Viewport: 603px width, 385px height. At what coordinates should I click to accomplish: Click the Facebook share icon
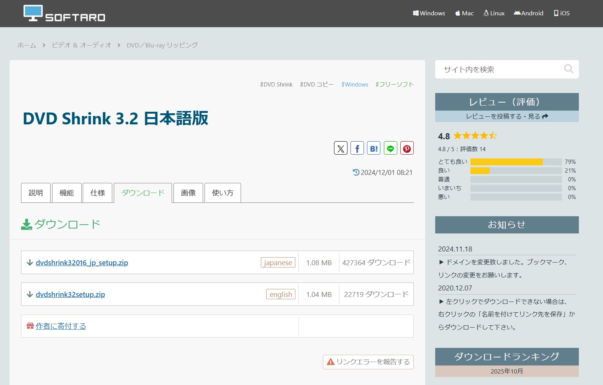tap(357, 148)
